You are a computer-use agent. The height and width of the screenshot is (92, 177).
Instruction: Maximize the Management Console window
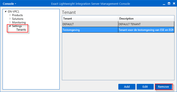[169, 4]
